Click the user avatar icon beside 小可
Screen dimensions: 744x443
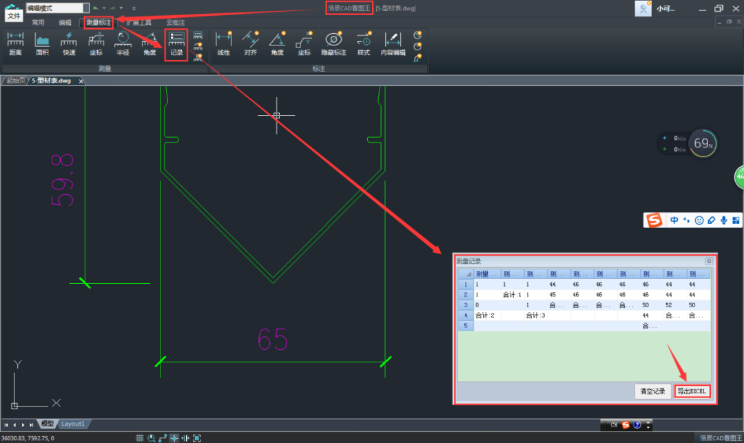[643, 8]
